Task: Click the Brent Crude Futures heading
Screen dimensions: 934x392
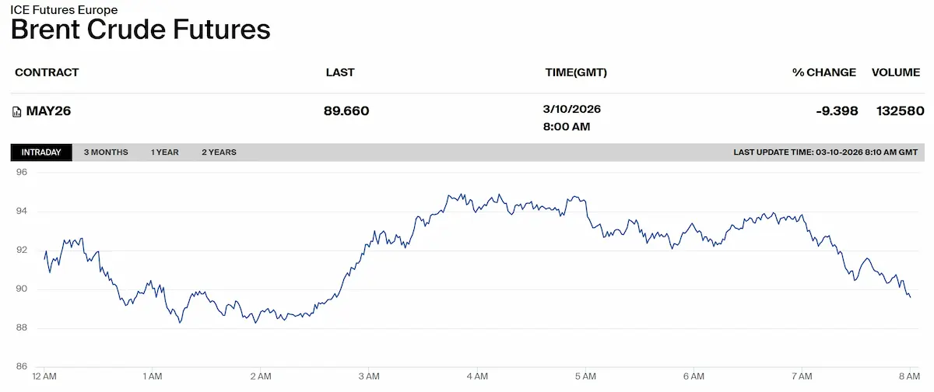Action: [x=141, y=30]
